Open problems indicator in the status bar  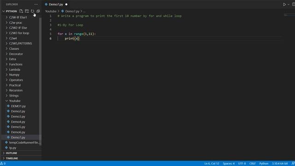tap(3, 163)
